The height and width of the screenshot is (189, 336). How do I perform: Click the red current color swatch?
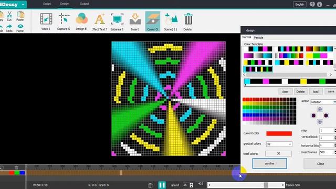click(x=279, y=133)
